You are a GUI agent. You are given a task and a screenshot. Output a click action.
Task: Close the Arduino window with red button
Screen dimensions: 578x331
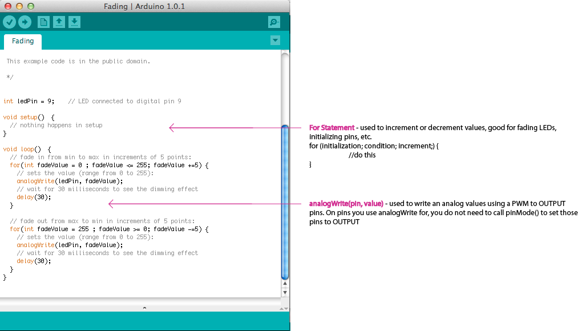tap(8, 6)
